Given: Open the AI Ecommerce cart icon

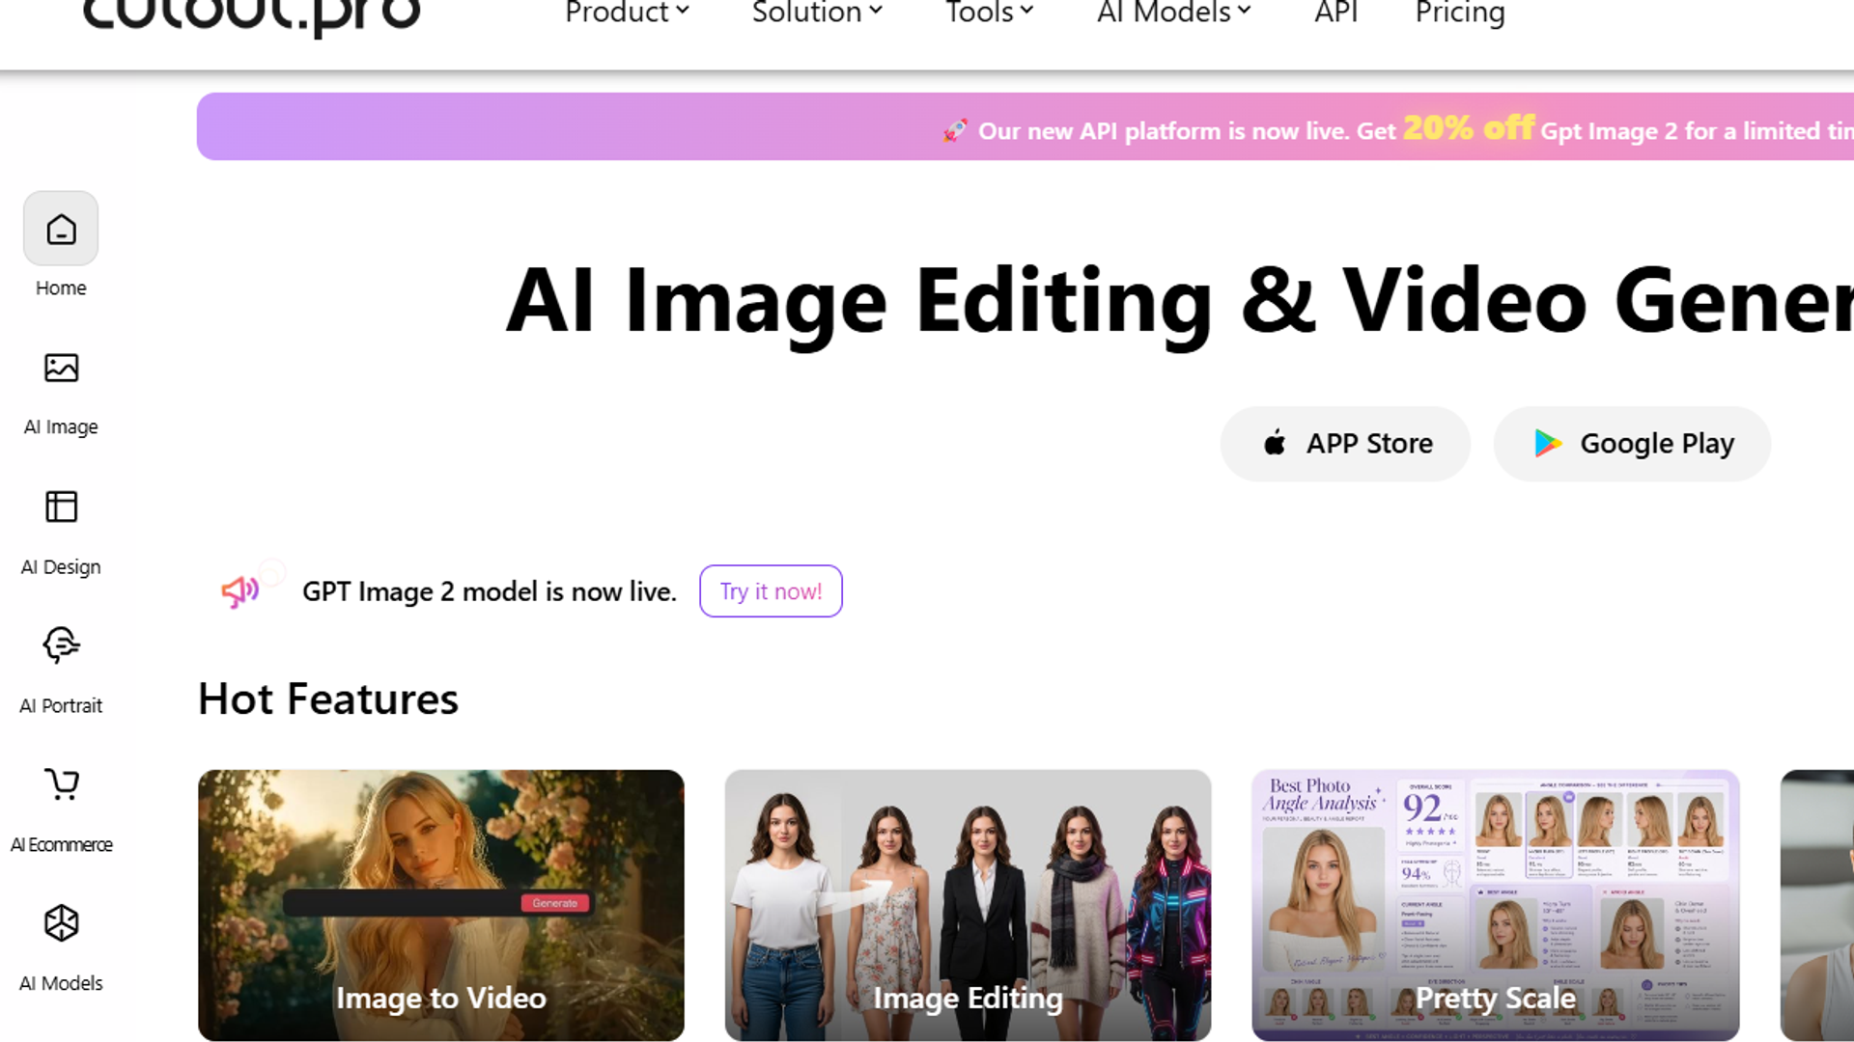Looking at the screenshot, I should tap(62, 784).
